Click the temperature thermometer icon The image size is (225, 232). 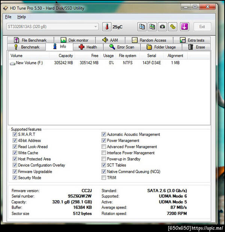pyautogui.click(x=106, y=27)
